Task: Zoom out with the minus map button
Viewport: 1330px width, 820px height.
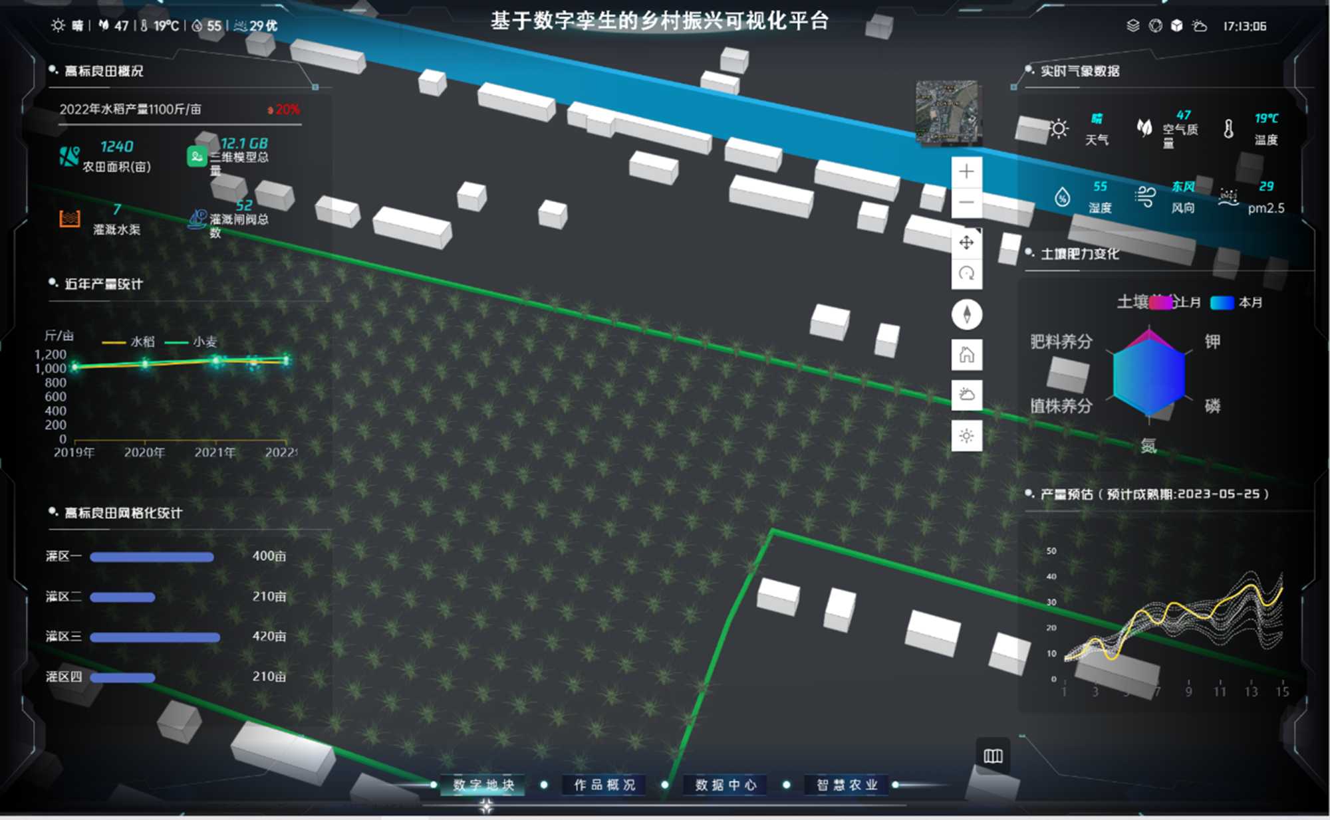Action: (966, 202)
